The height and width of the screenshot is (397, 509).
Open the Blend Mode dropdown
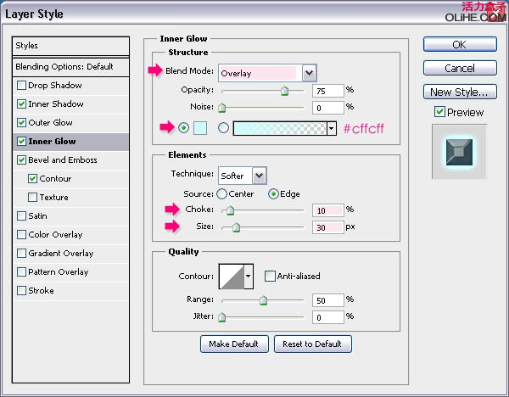309,73
